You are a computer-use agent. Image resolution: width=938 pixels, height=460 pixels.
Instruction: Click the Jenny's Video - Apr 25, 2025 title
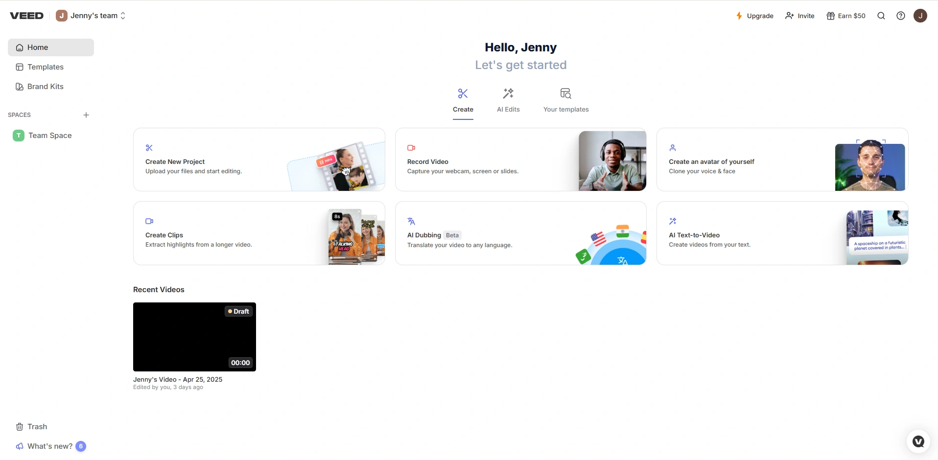pos(178,379)
